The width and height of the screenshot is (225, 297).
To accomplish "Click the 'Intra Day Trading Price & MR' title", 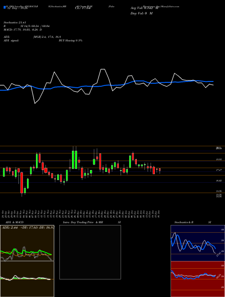I will coord(83,222).
